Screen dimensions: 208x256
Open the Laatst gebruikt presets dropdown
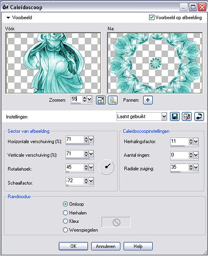pyautogui.click(x=164, y=117)
